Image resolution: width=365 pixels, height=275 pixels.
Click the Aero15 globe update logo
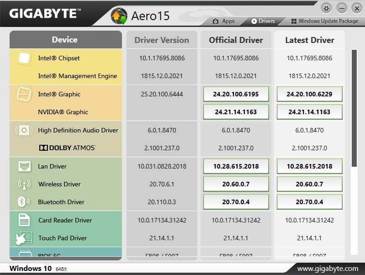click(x=119, y=16)
